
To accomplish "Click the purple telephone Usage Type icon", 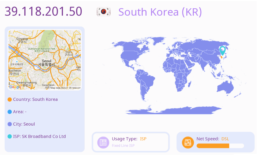I will click(103, 142).
